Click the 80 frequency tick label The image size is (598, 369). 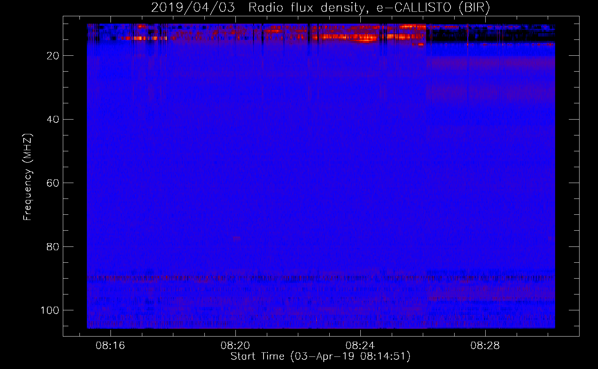(53, 246)
